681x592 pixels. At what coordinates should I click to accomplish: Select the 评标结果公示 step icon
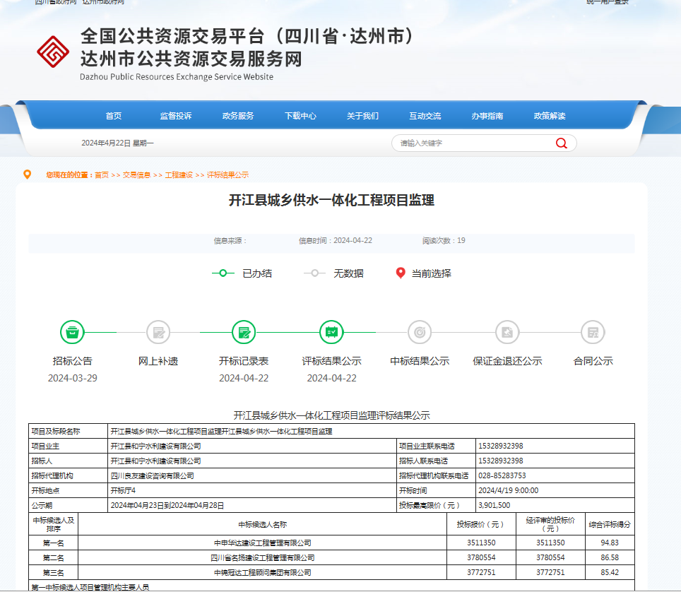point(331,332)
